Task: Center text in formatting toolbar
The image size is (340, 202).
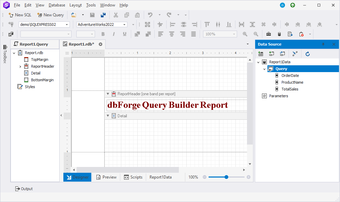Action: 172,34
